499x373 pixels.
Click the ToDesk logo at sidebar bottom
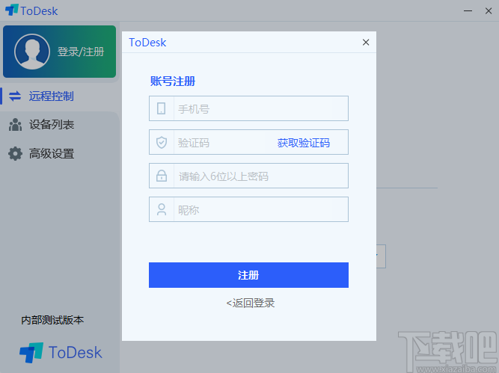tap(61, 352)
